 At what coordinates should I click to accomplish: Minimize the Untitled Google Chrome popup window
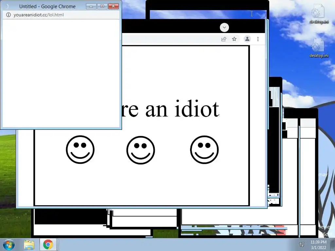(x=91, y=6)
